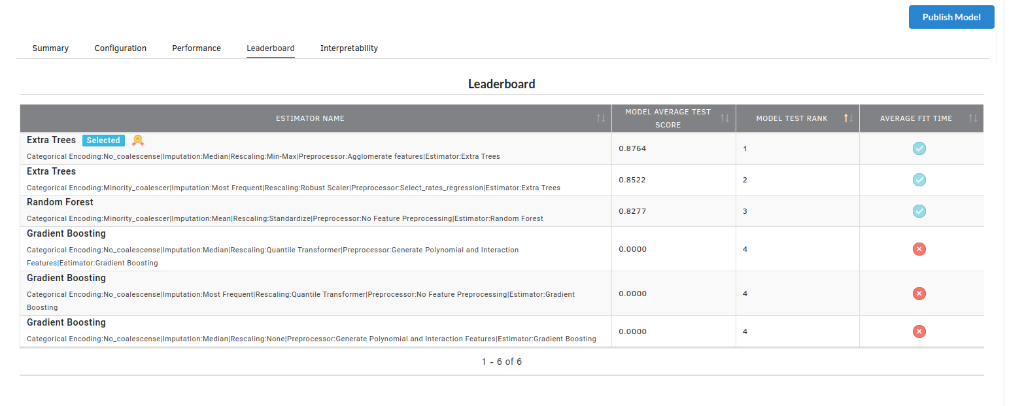The image size is (1024, 406).
Task: Select the Random Forest estimator name
Action: [60, 202]
